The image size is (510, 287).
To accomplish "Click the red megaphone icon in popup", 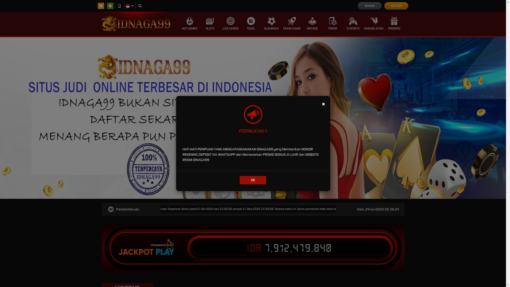I will (x=253, y=115).
